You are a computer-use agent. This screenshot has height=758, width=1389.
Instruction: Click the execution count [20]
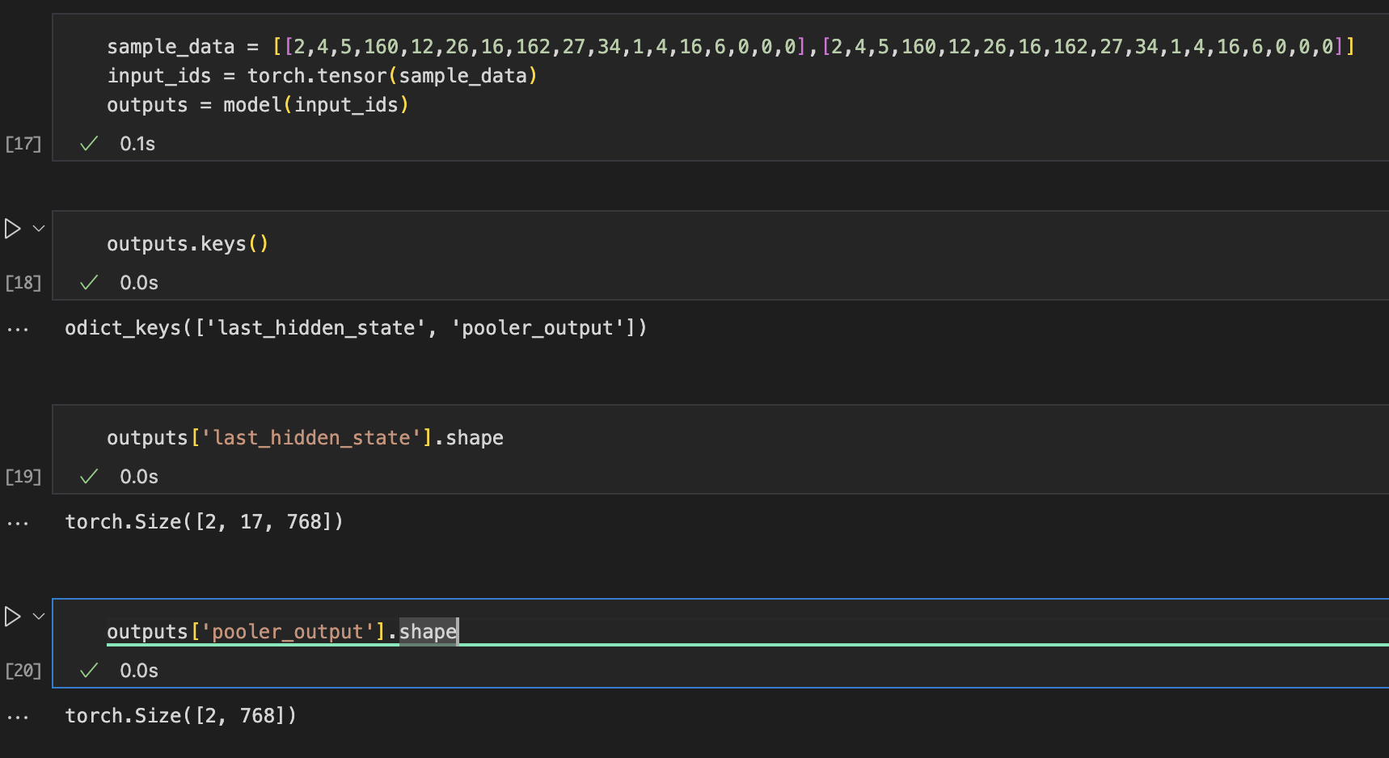tap(23, 670)
